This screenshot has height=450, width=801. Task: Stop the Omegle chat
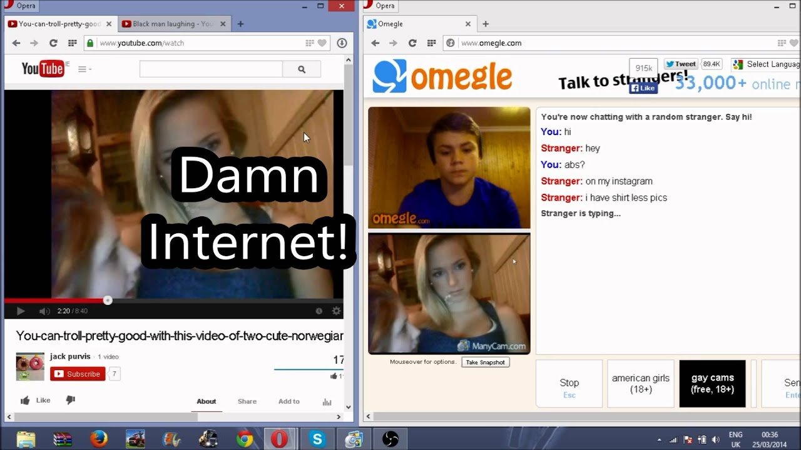pos(569,384)
